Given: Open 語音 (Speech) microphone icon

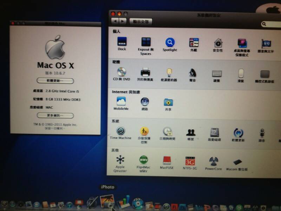Looking at the screenshot, I should click(262, 134).
